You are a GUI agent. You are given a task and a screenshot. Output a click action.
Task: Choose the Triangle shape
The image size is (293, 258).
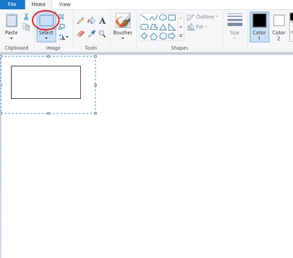point(163,27)
